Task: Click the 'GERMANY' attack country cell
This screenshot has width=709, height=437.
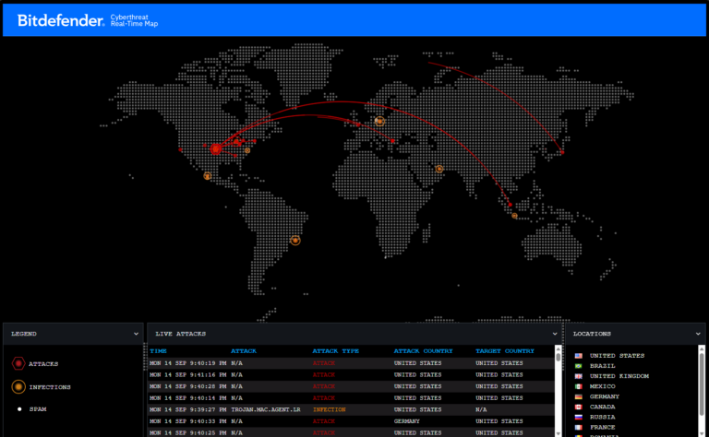Action: tap(406, 421)
